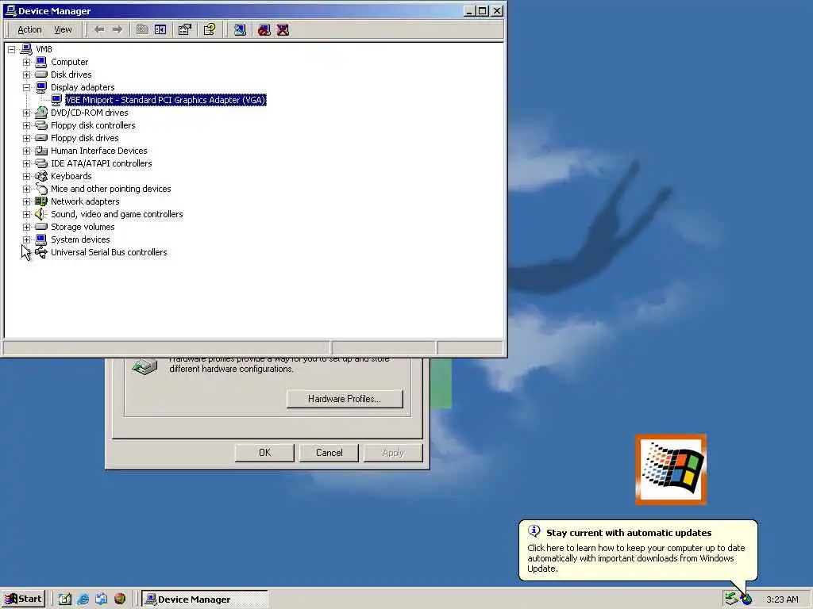The width and height of the screenshot is (813, 609).
Task: Select the Disk drives label
Action: (71, 75)
